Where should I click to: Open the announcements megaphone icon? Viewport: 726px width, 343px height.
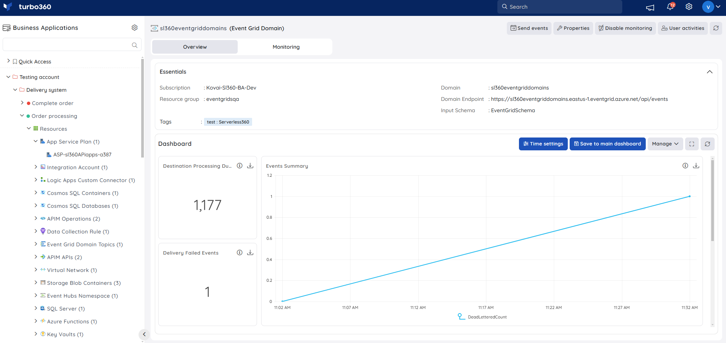[x=650, y=7]
